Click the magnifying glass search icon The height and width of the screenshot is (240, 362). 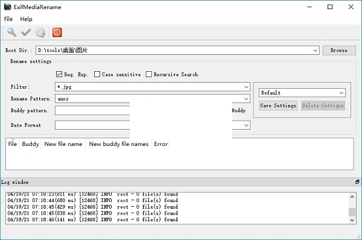pos(11,33)
